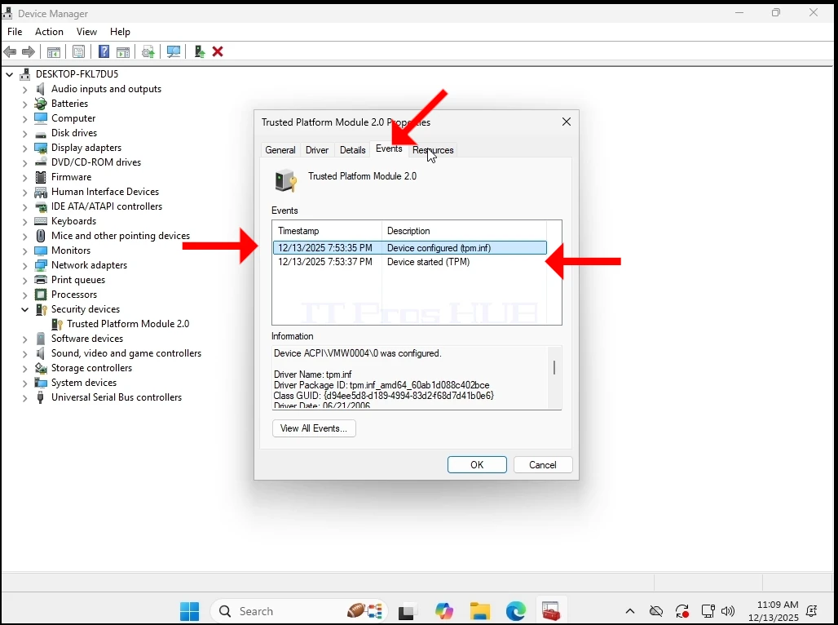Screen dimensions: 838x625
Task: Switch to the General tab
Action: click(280, 150)
